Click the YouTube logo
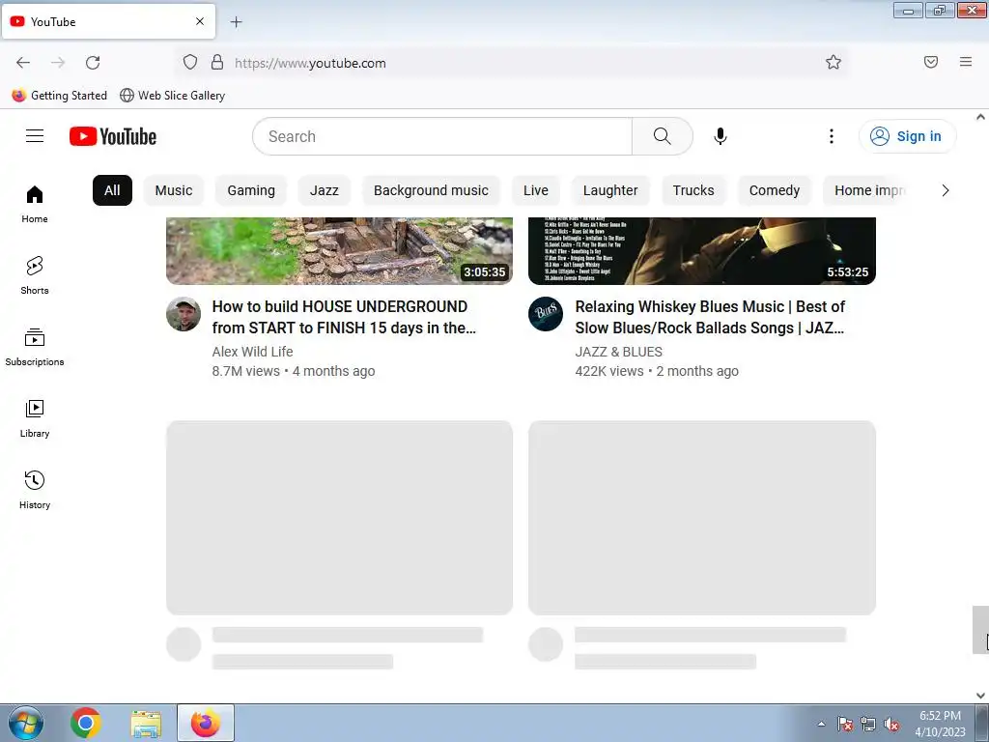Image resolution: width=989 pixels, height=742 pixels. pos(113,136)
